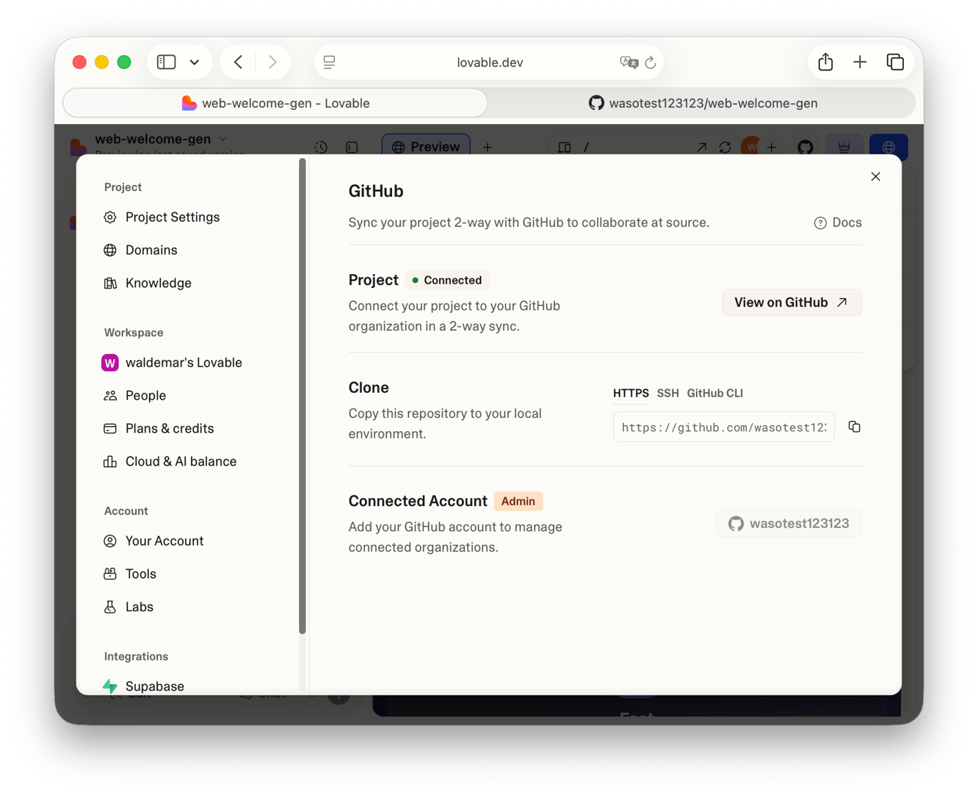
Task: Toggle the Safari sidebar
Action: coord(167,62)
